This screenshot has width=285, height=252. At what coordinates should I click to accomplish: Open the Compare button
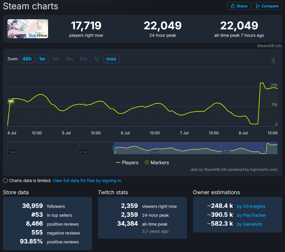click(267, 6)
